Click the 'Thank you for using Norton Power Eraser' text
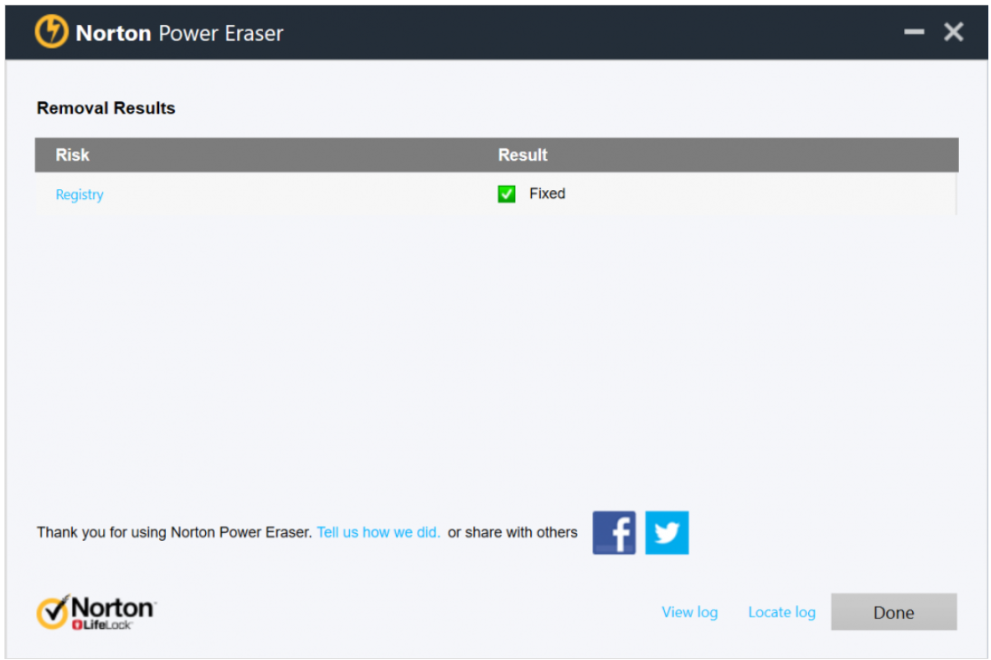Image resolution: width=991 pixels, height=660 pixels. pyautogui.click(x=174, y=532)
